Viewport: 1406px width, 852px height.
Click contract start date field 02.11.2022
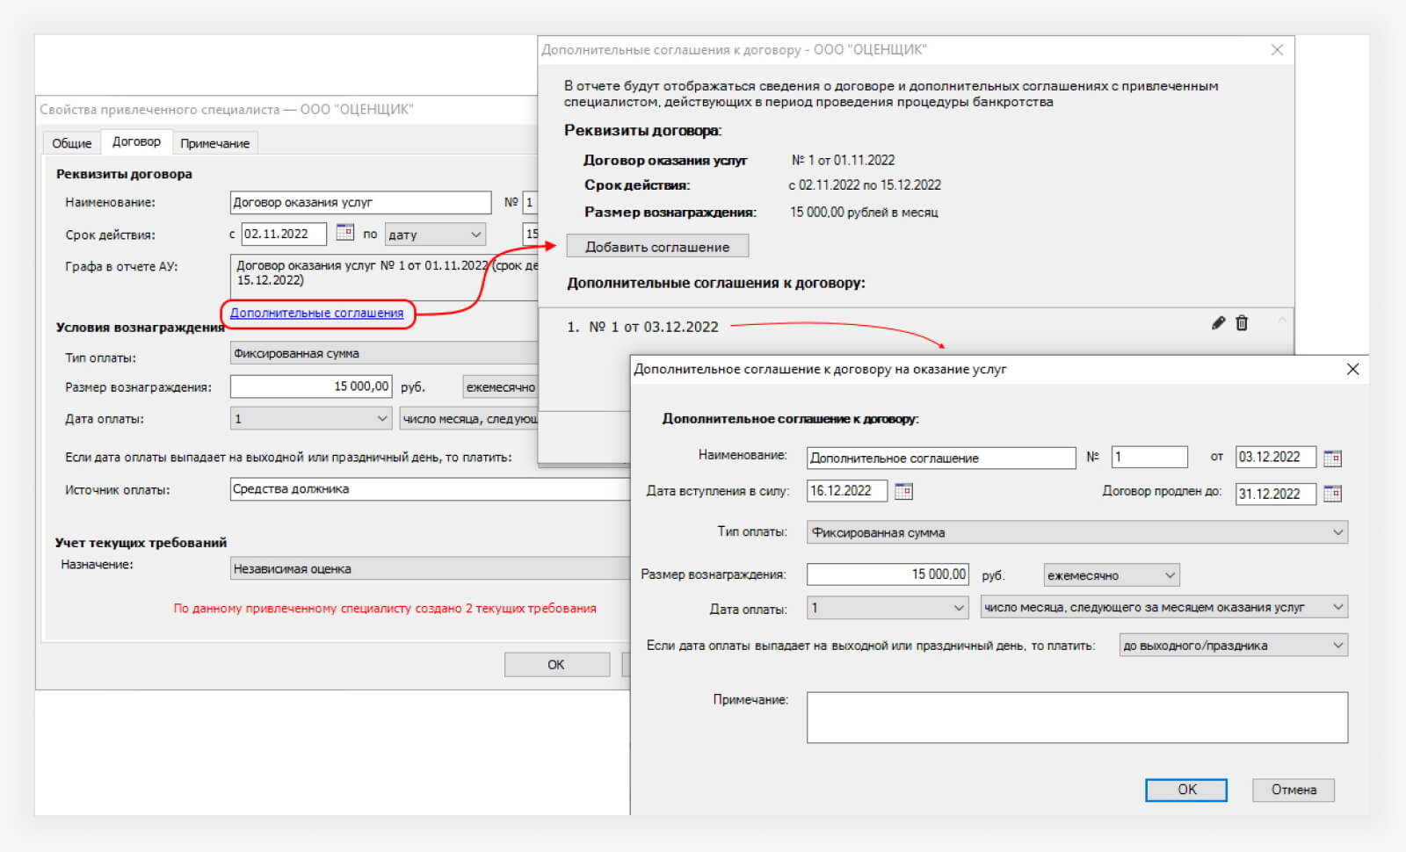coord(284,234)
